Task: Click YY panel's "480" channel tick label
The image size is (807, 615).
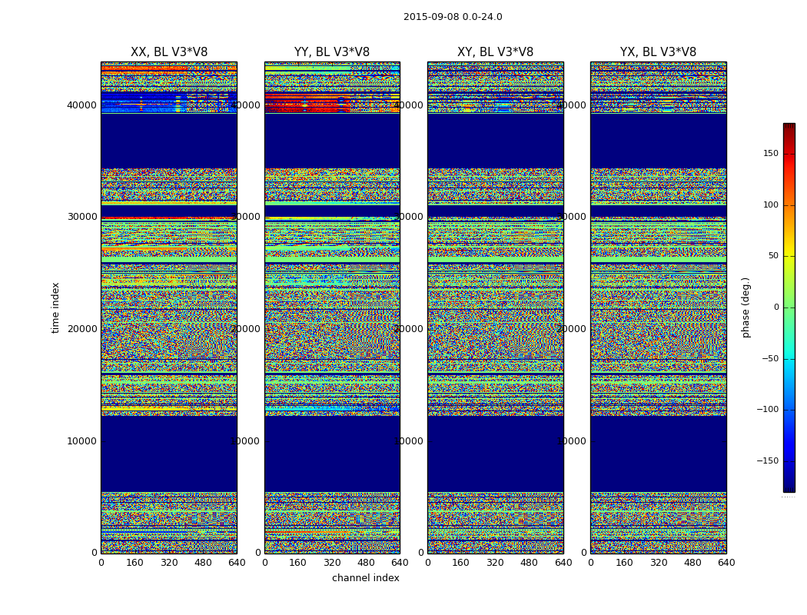Action: pos(366,563)
